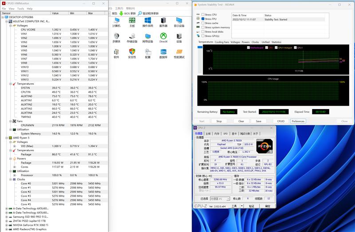Open the 处理器 #1 selection dropdown
The image size is (355, 232).
pyautogui.click(x=220, y=198)
